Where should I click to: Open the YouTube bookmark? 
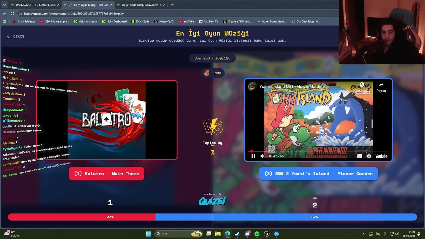(186, 22)
